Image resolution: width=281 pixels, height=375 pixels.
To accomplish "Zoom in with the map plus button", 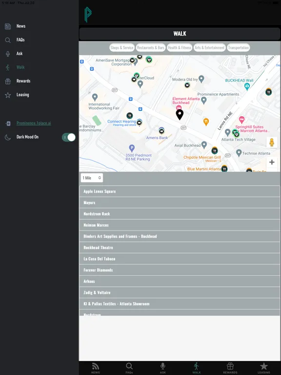I will 272,162.
